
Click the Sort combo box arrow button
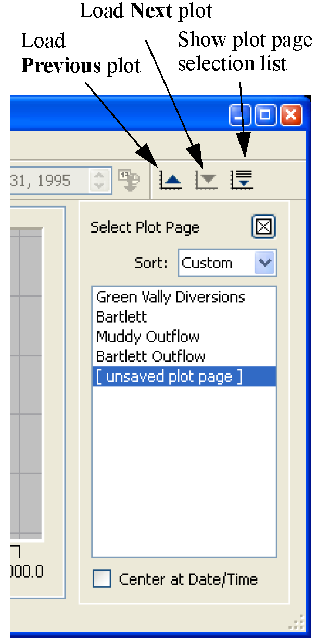266,263
